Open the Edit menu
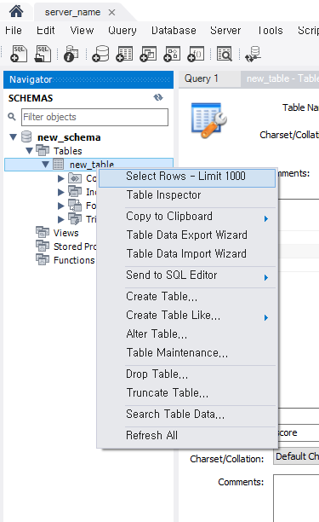 click(x=45, y=31)
